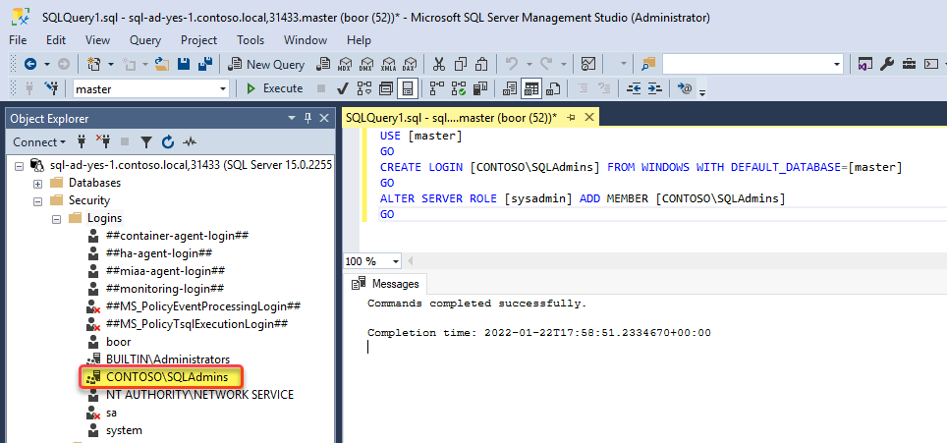Click the Object Explorer filter icon
The image size is (947, 443).
[x=146, y=142]
